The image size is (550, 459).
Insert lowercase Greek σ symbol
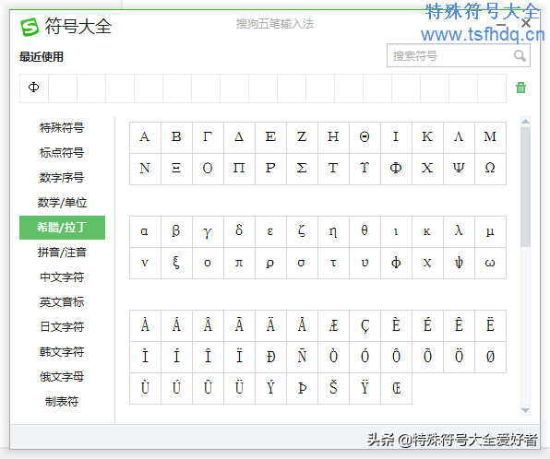click(302, 263)
